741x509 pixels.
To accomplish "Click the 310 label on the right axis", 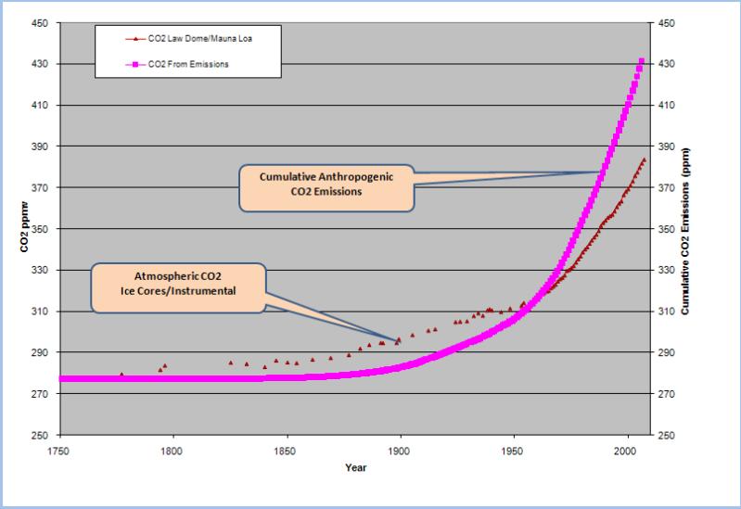I will coord(666,312).
